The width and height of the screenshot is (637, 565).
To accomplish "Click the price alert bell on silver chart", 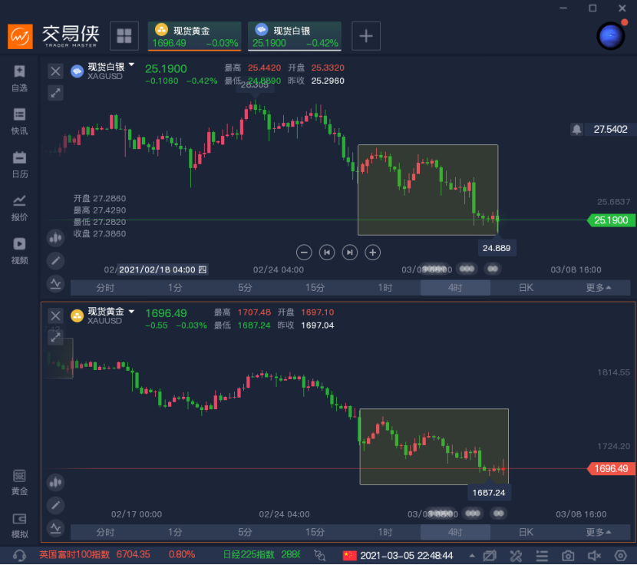I will 576,130.
